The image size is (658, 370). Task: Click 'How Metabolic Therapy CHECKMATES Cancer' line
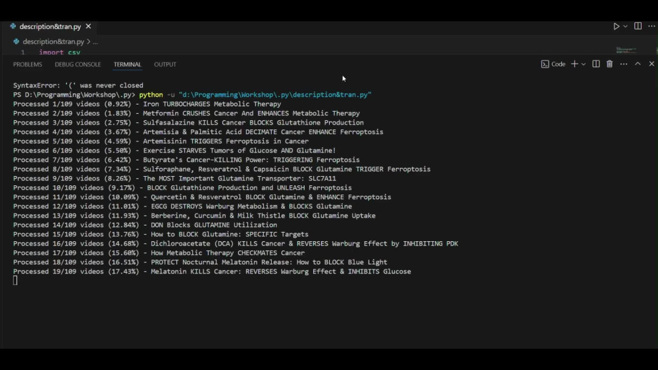tap(159, 252)
